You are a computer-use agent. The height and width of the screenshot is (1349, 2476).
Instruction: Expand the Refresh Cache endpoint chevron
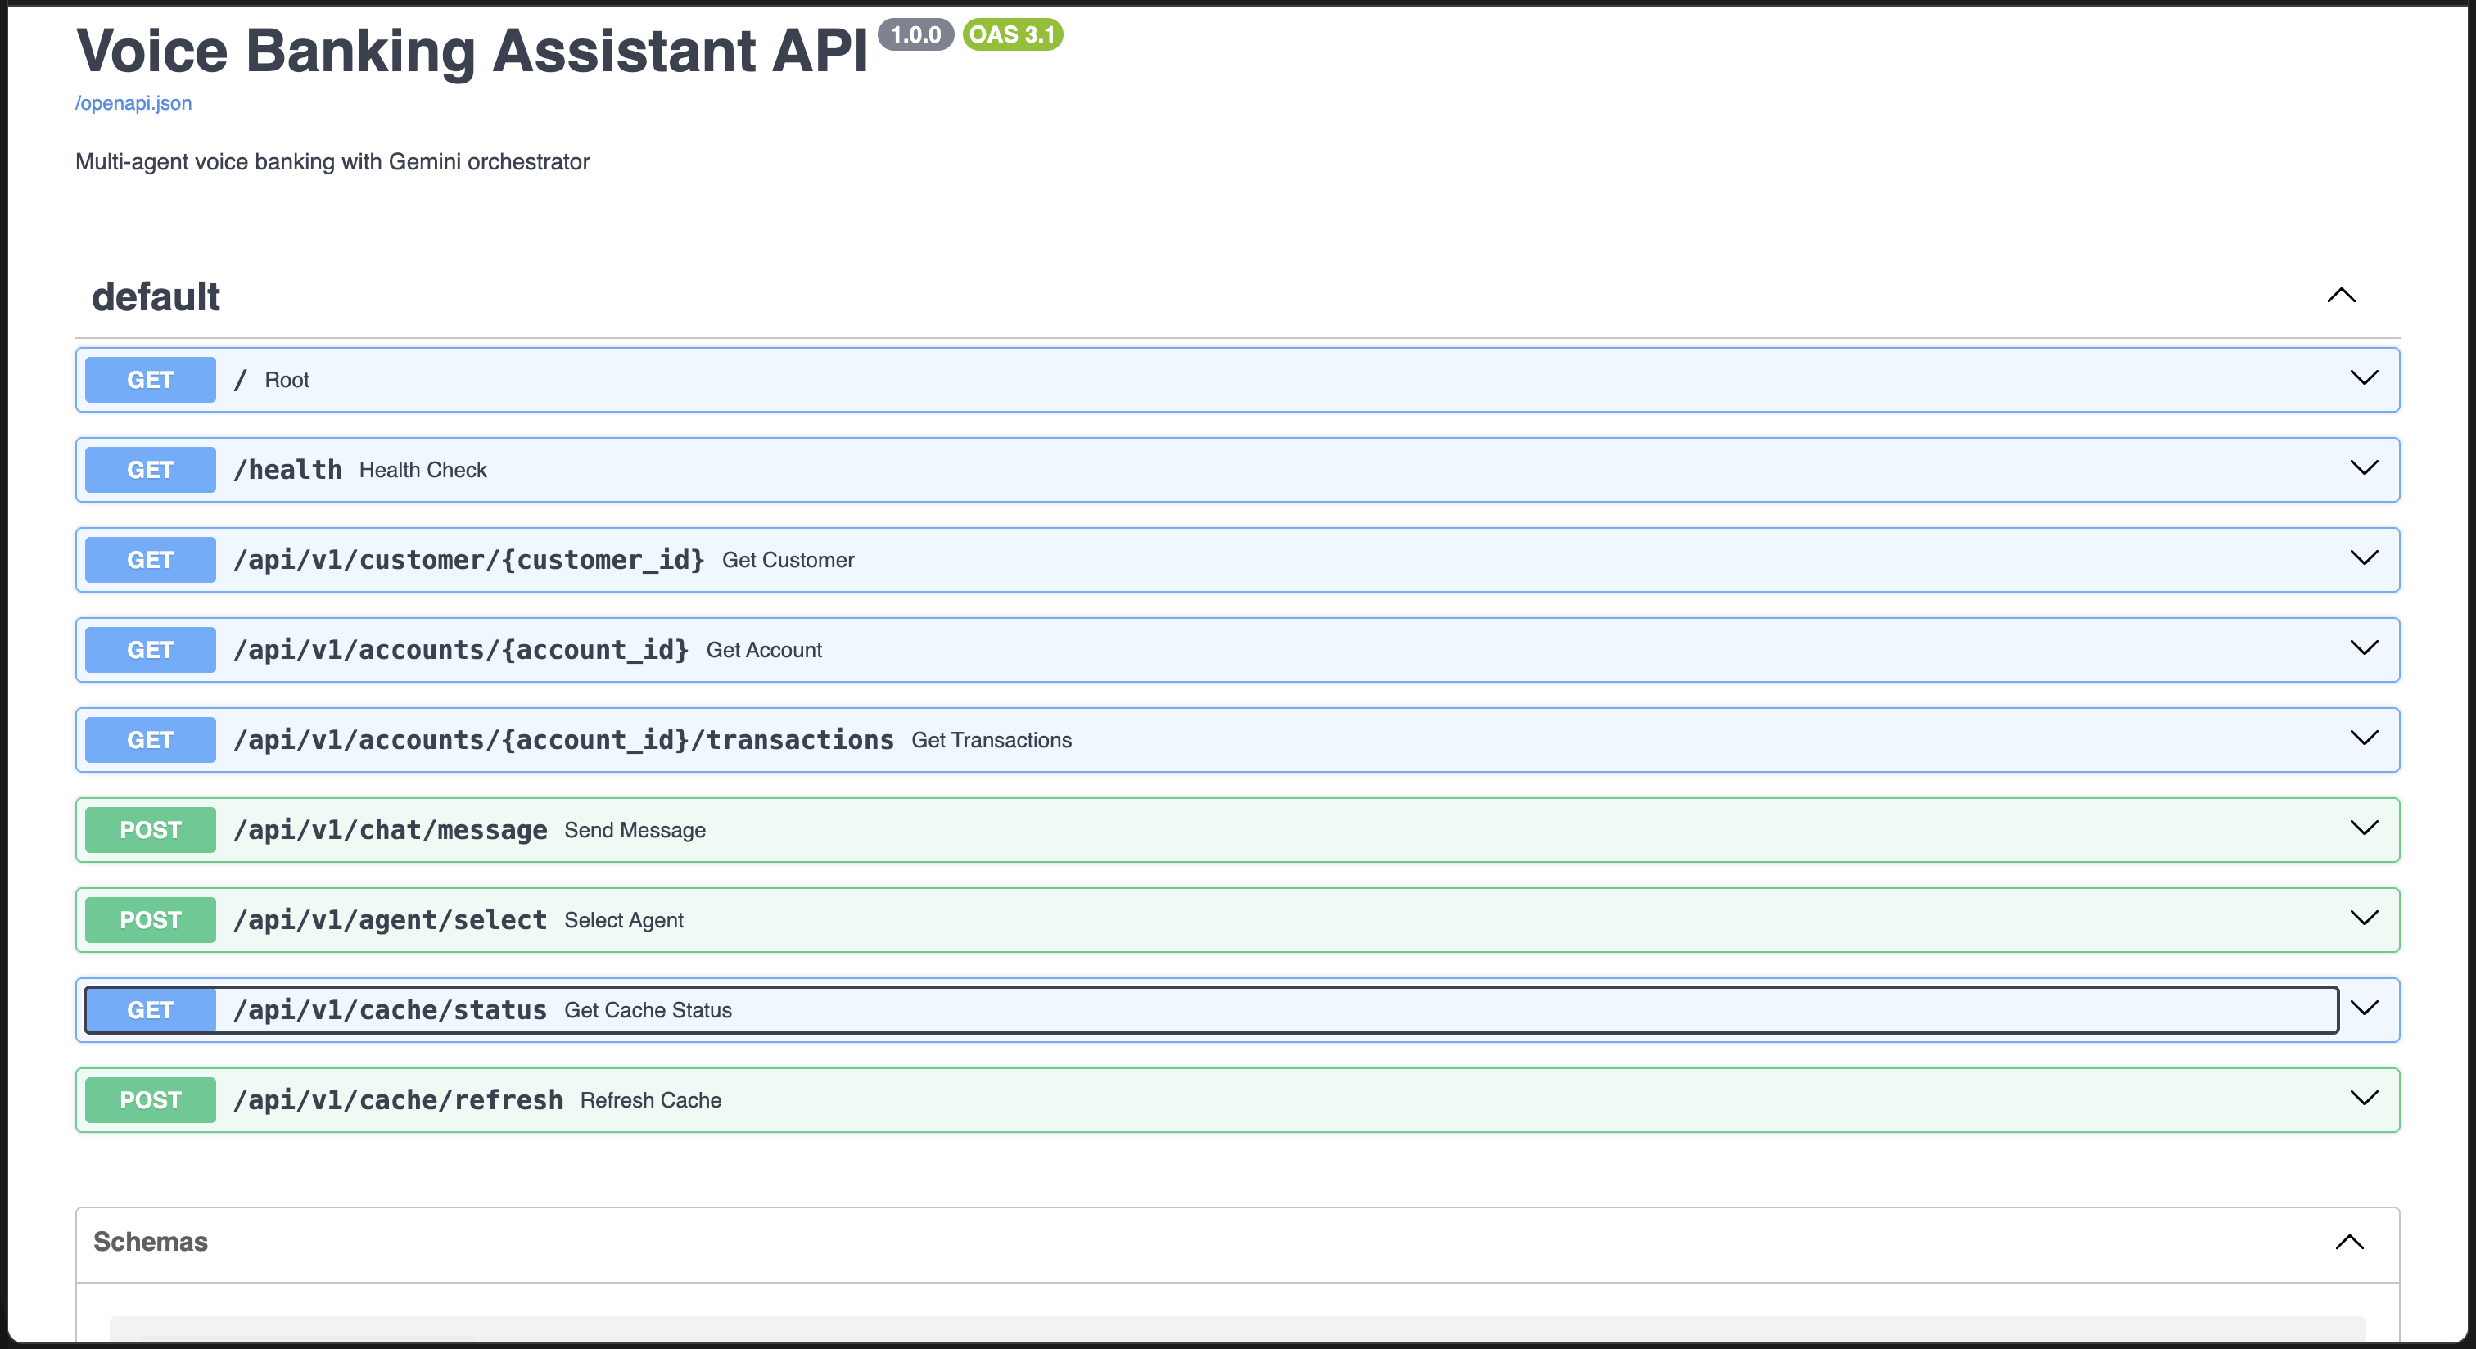coord(2364,1099)
